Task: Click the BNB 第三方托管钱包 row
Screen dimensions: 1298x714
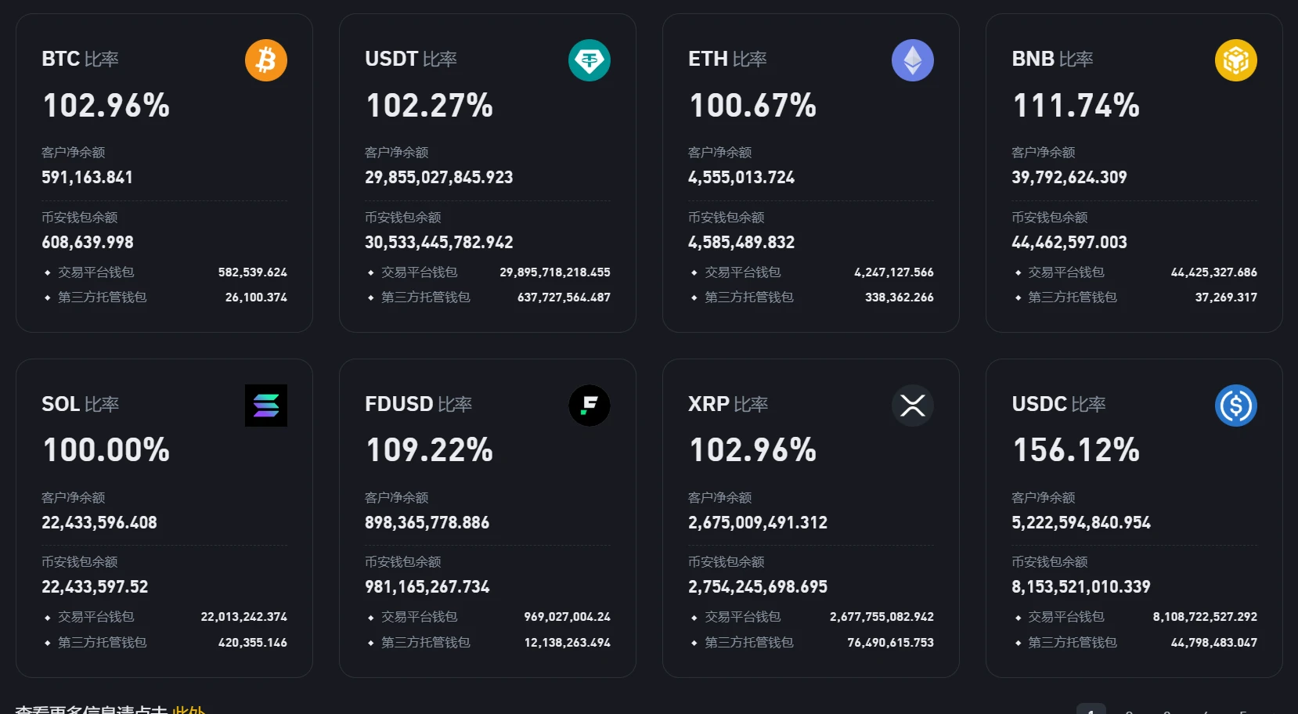Action: (x=1134, y=297)
